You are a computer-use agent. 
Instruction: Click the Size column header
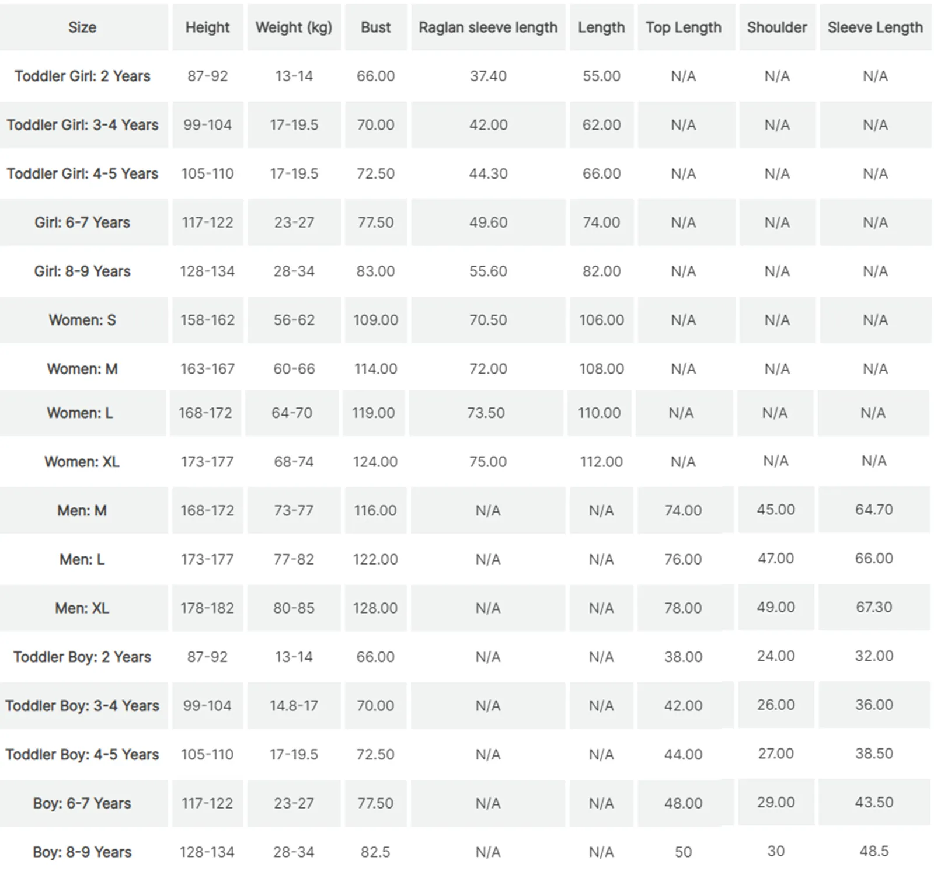click(x=82, y=27)
